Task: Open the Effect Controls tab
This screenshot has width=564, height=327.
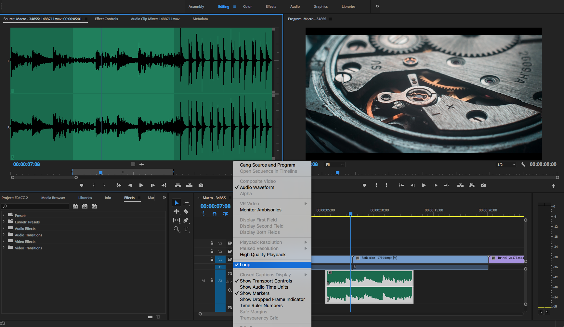Action: pyautogui.click(x=106, y=19)
